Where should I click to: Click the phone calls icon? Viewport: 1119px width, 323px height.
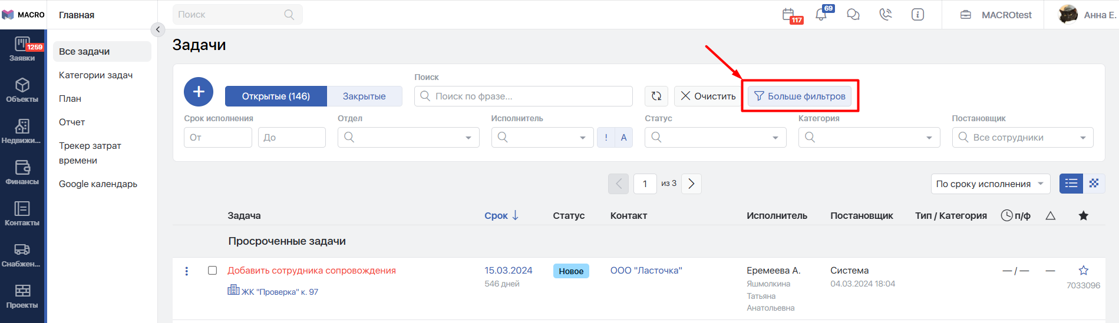click(x=885, y=15)
